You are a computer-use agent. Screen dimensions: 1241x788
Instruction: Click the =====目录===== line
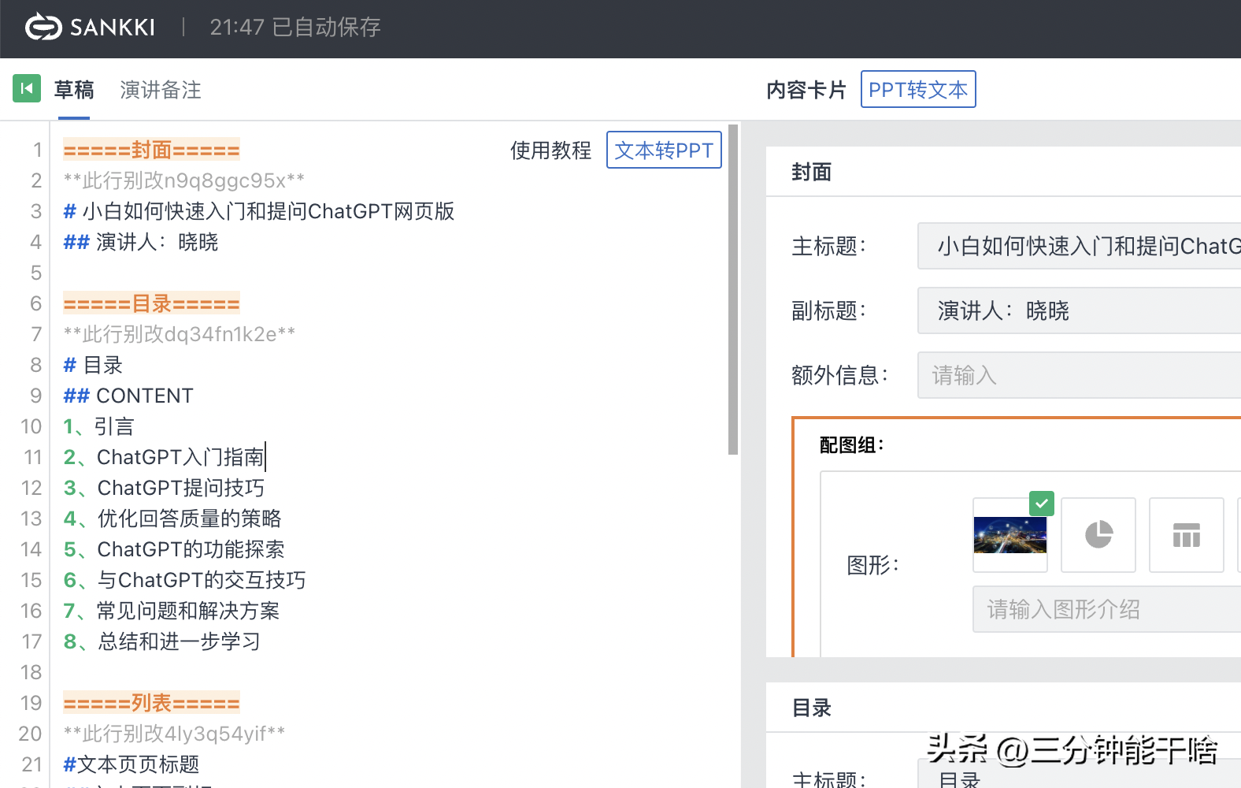[x=151, y=303]
